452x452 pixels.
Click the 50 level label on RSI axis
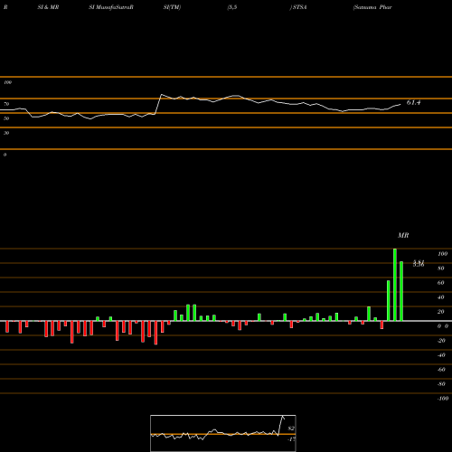tap(6, 118)
